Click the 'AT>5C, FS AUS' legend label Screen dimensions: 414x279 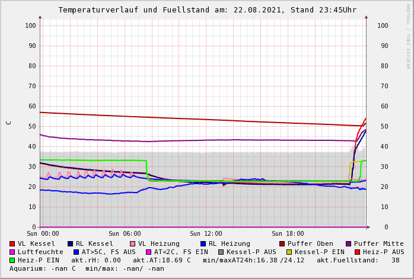(x=108, y=252)
